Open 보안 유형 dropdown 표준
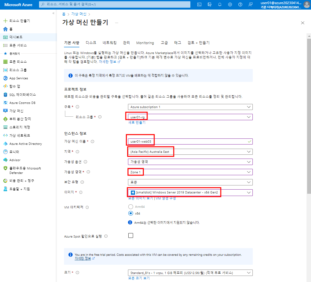This screenshot has height=282, width=311. coord(190,182)
